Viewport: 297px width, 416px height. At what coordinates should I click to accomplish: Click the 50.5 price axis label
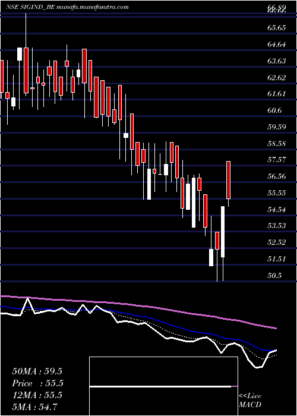274,276
